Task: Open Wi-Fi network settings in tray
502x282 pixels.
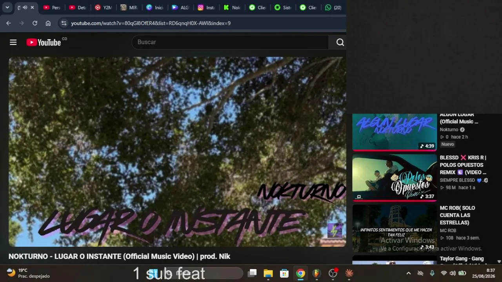Action: pyautogui.click(x=444, y=273)
